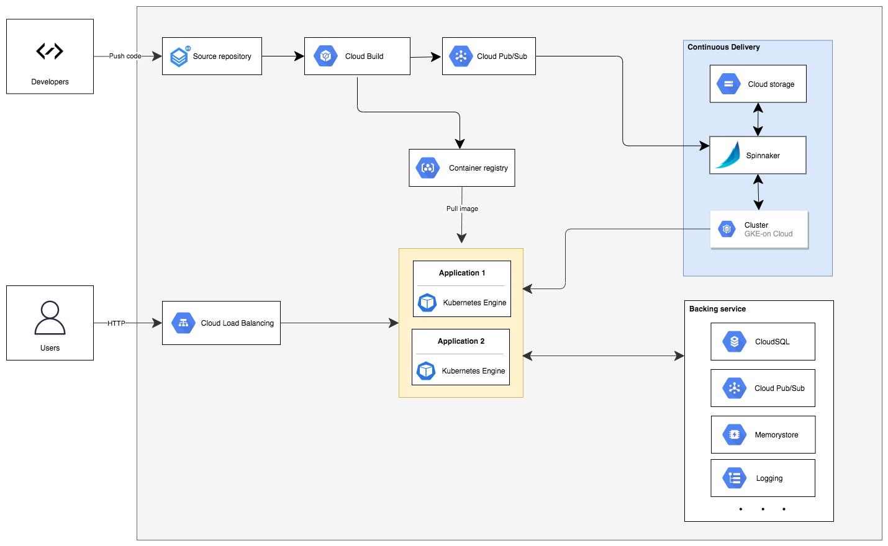This screenshot has width=888, height=546.
Task: Click the 'HTTP' arrow label
Action: click(116, 323)
